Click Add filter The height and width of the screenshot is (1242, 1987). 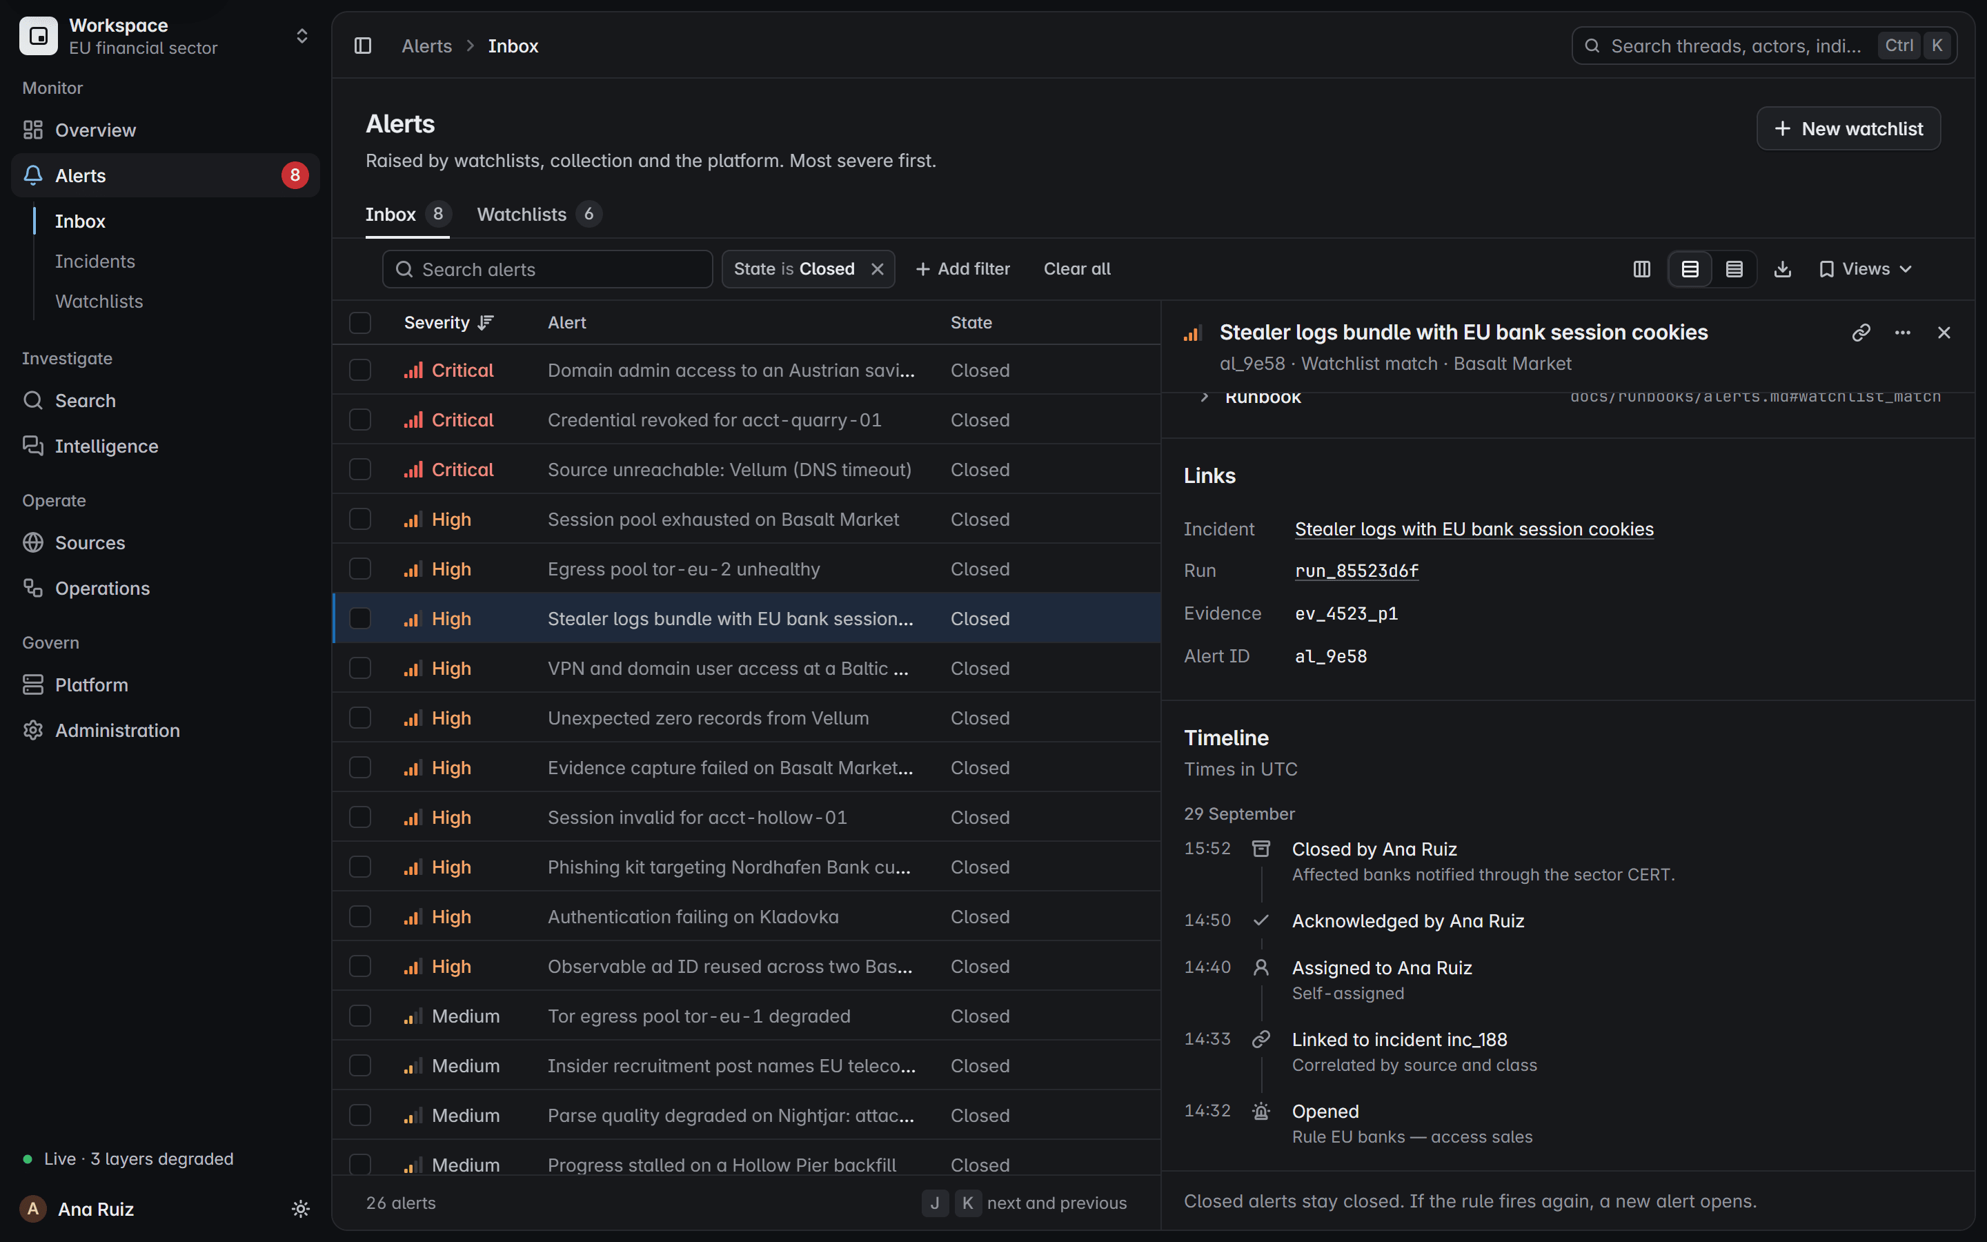pyautogui.click(x=962, y=269)
